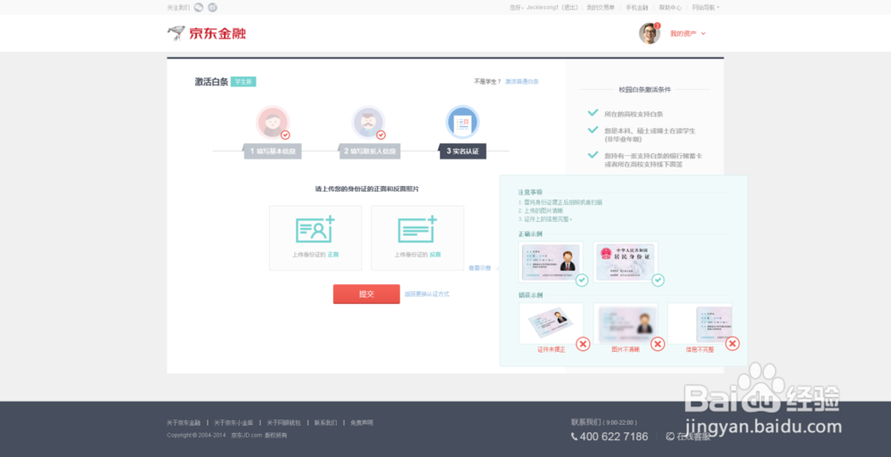
Task: Click the 图片不清晰 caption
Action: coord(625,349)
